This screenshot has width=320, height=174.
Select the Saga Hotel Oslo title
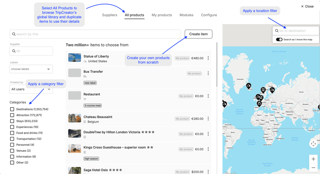click(95, 170)
